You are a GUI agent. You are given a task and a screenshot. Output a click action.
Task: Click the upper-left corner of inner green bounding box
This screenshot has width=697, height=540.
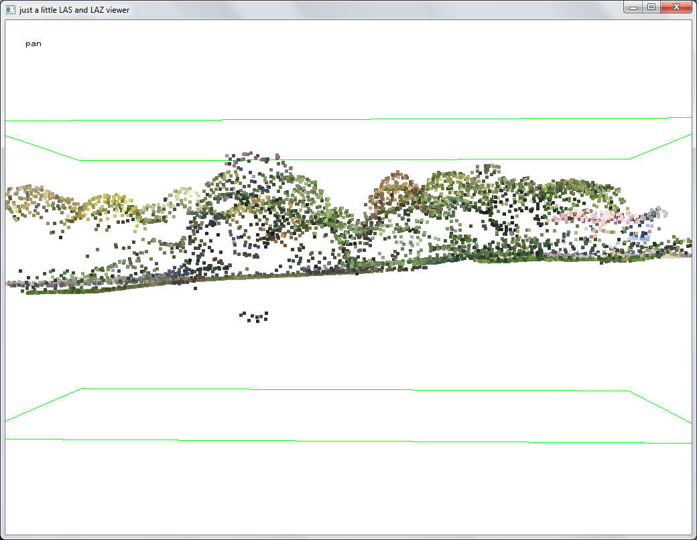[x=80, y=160]
